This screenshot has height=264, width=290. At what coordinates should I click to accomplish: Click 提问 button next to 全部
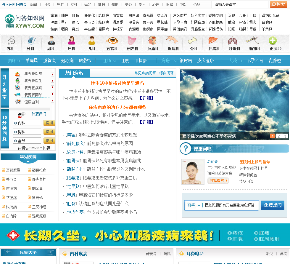49,140
